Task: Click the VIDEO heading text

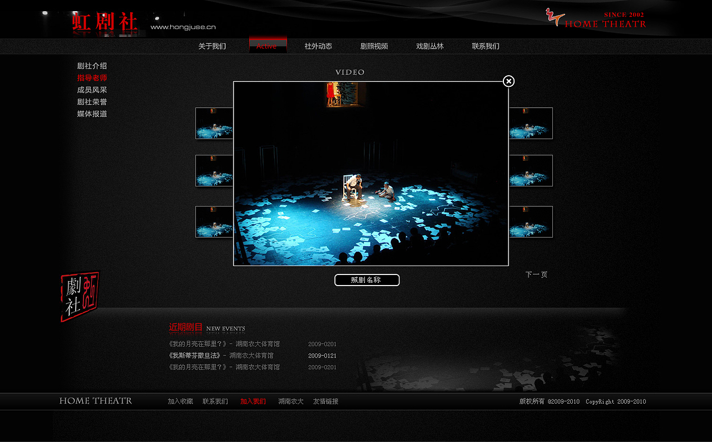Action: click(350, 72)
